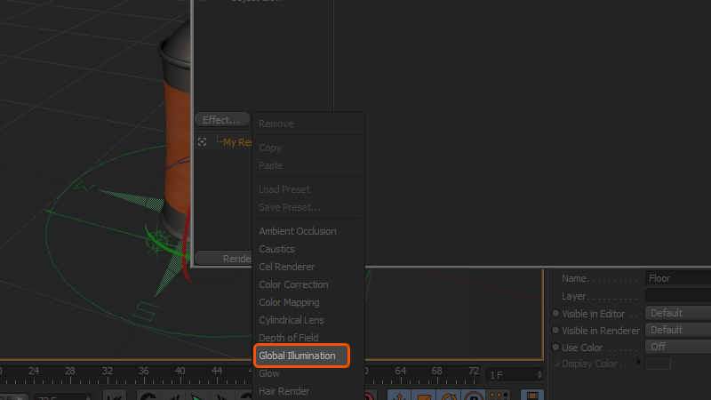Viewport: 711px width, 400px height.
Task: Select Ambient Occlusion in the effect list
Action: (x=297, y=231)
